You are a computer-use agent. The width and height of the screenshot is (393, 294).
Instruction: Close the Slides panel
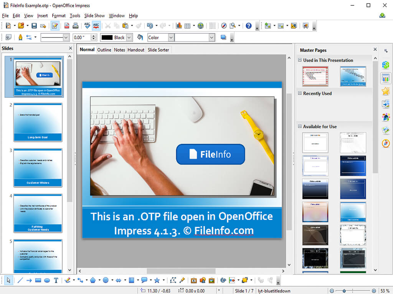coord(71,48)
